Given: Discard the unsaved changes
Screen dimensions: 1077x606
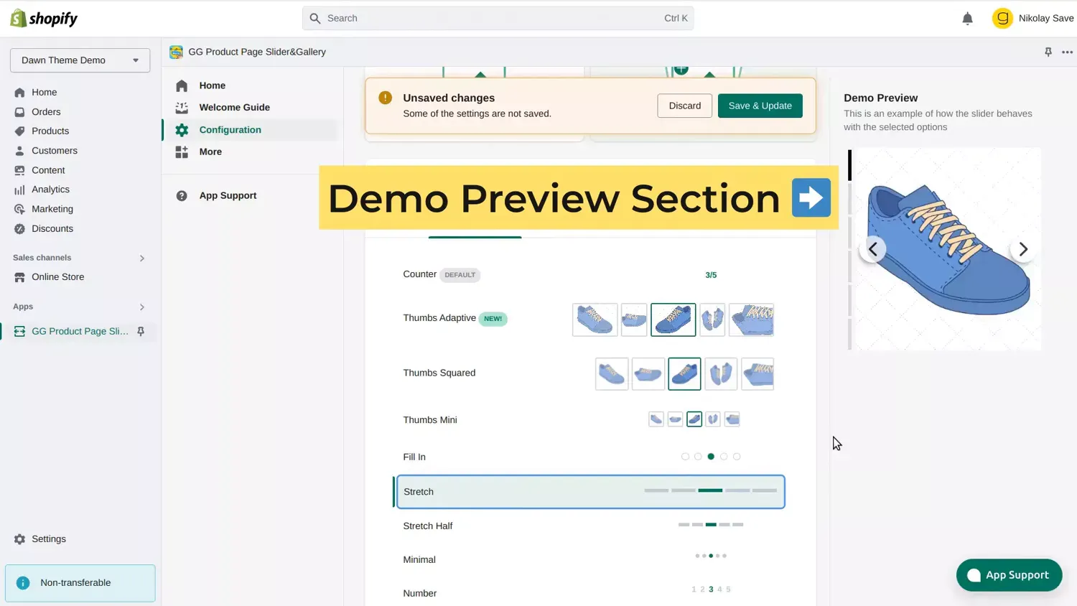Looking at the screenshot, I should tap(684, 105).
